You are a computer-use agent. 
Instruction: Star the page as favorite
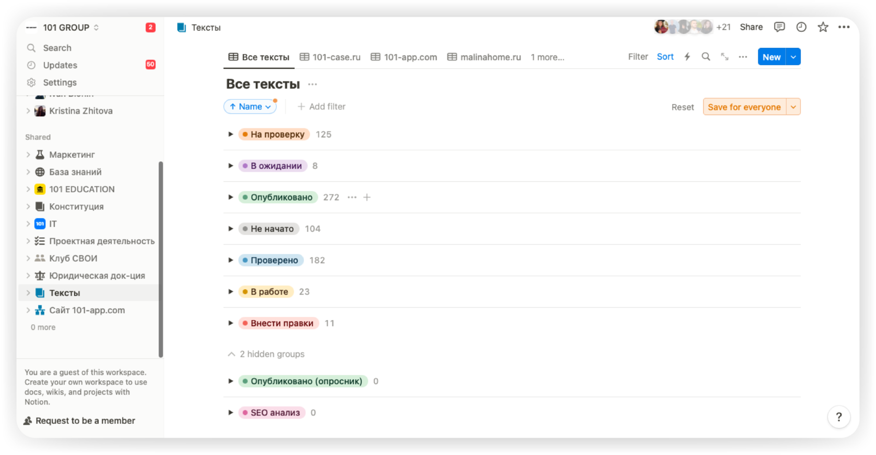coord(823,27)
